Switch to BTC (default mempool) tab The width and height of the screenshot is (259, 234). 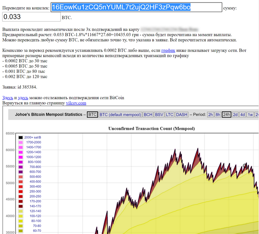point(120,115)
